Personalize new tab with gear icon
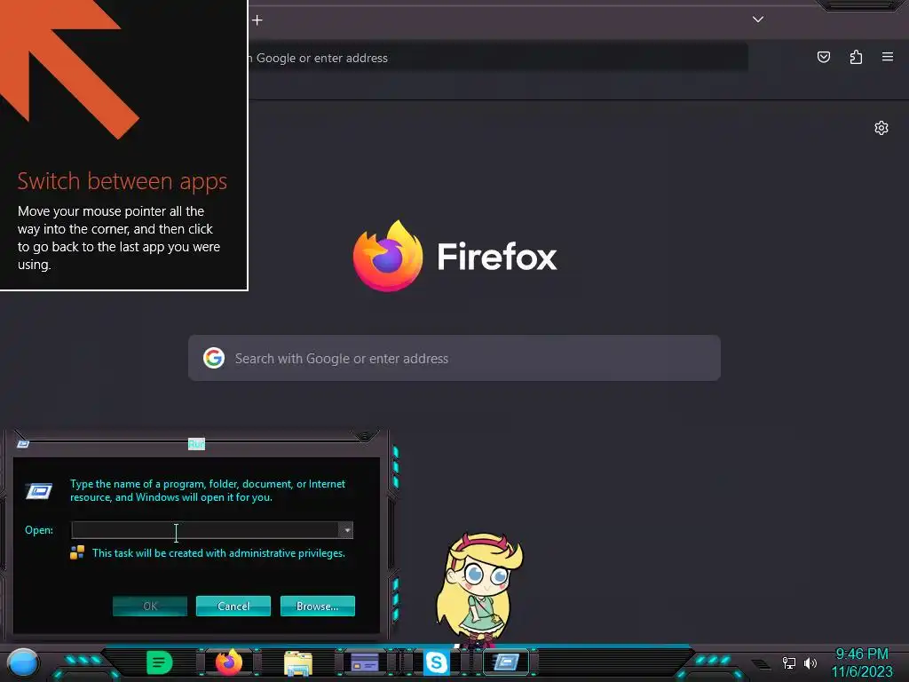Screen dimensions: 909x682 [881, 128]
